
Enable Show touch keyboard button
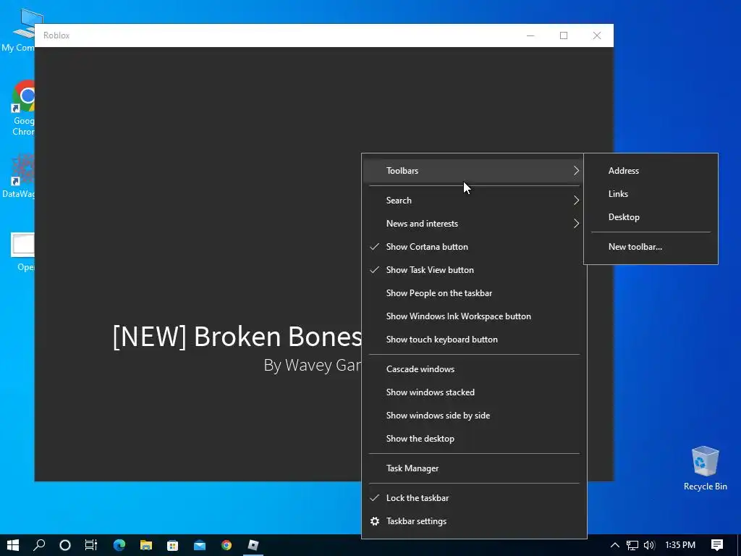[x=474, y=340]
